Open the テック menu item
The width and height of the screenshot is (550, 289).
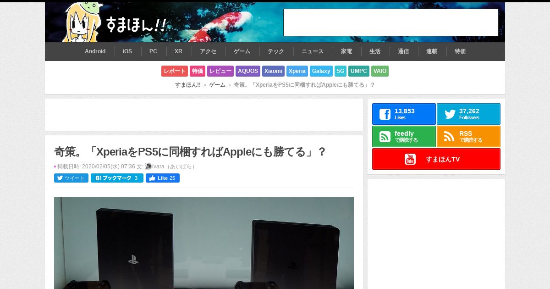(x=276, y=51)
